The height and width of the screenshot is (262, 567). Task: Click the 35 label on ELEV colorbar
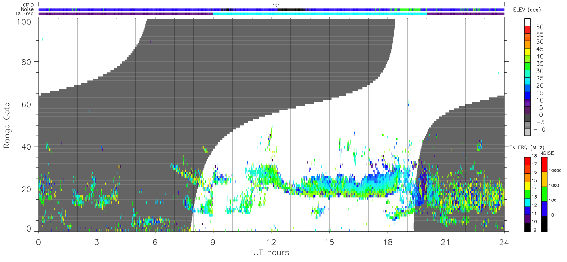(539, 64)
